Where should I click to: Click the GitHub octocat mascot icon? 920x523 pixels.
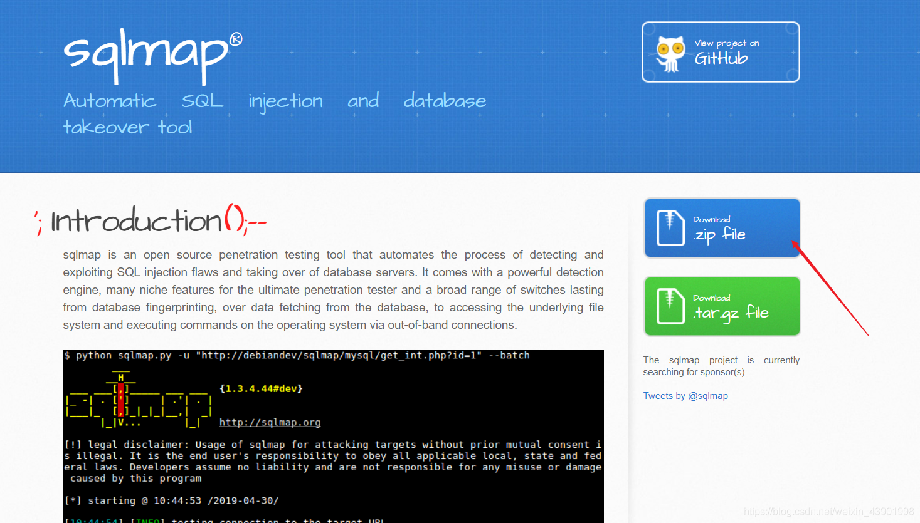(x=670, y=54)
